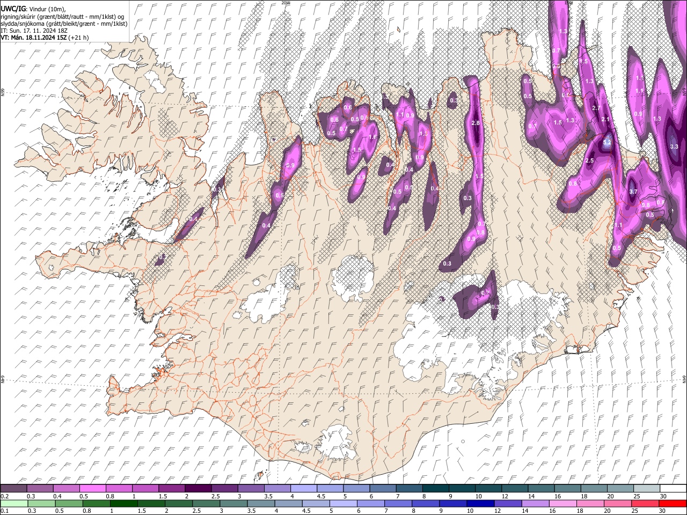Click the white swatch labeled 30 in upper legend row
This screenshot has width=687, height=515.
click(673, 489)
